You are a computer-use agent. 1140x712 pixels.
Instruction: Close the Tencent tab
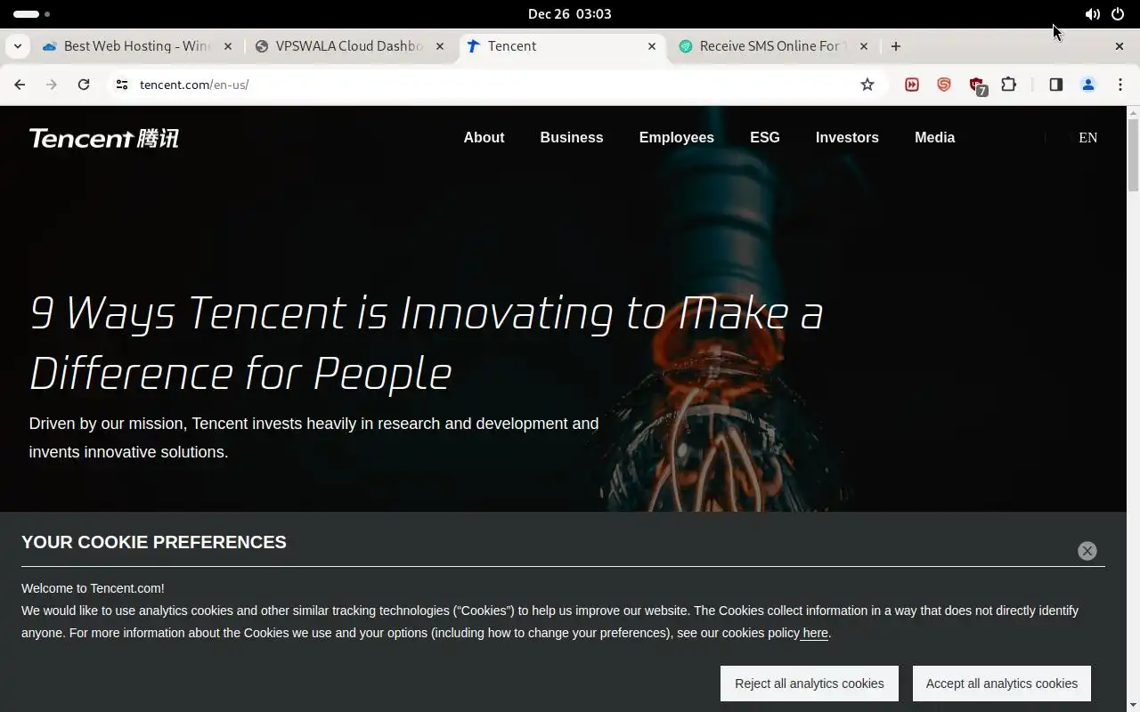pyautogui.click(x=652, y=46)
